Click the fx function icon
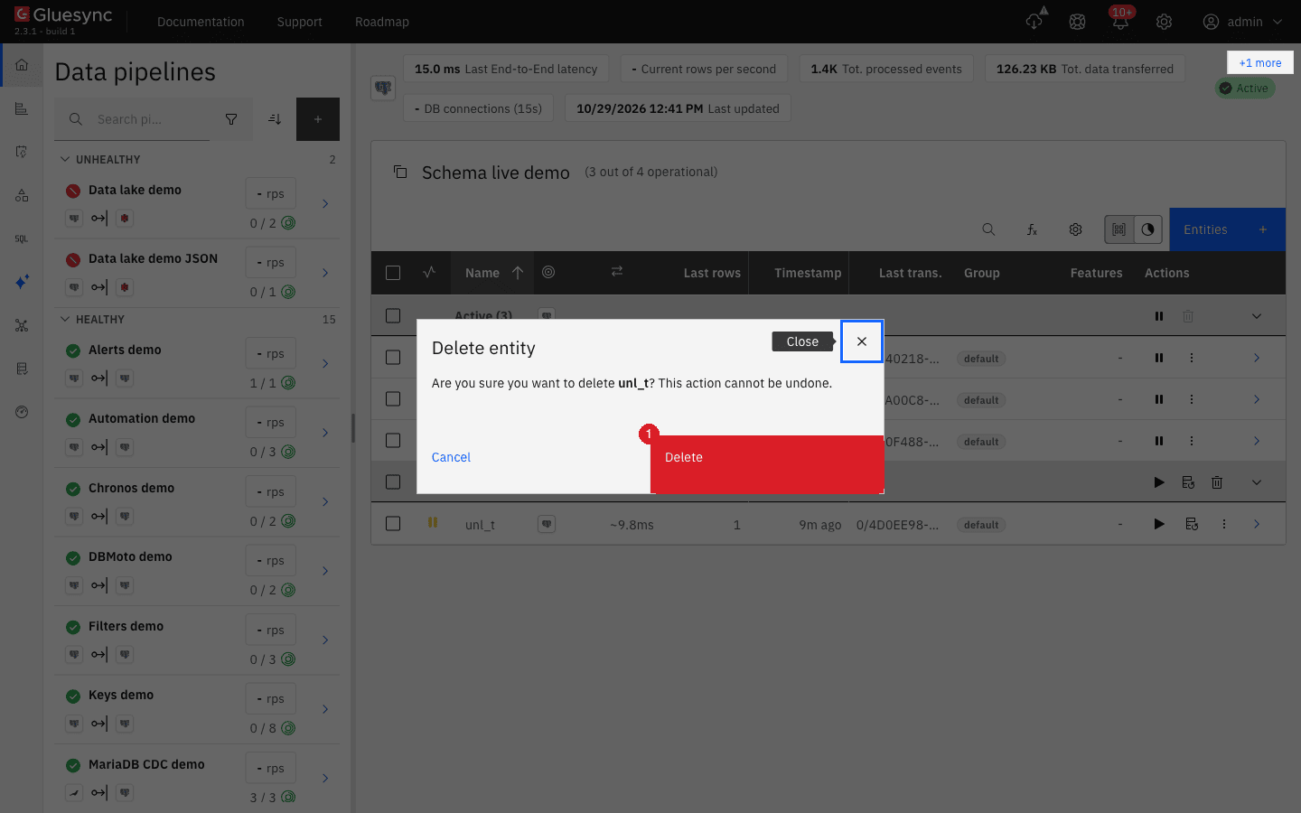Image resolution: width=1301 pixels, height=813 pixels. [x=1032, y=229]
